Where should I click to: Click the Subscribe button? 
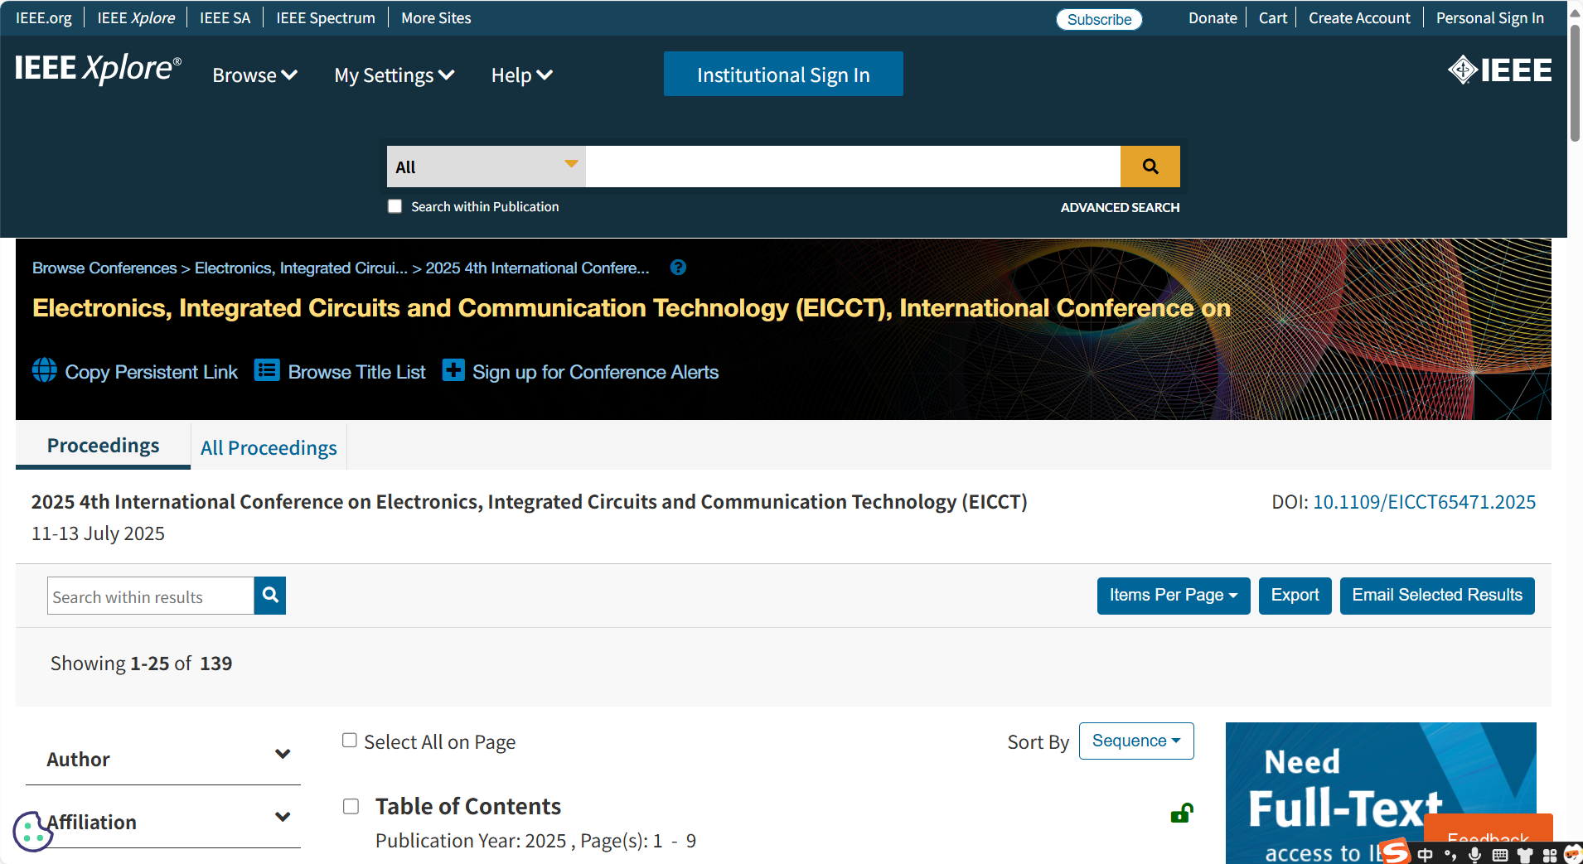click(x=1099, y=19)
